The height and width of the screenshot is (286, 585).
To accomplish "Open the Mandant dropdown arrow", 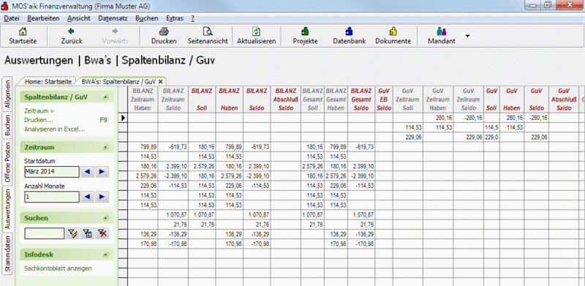I will (x=467, y=36).
